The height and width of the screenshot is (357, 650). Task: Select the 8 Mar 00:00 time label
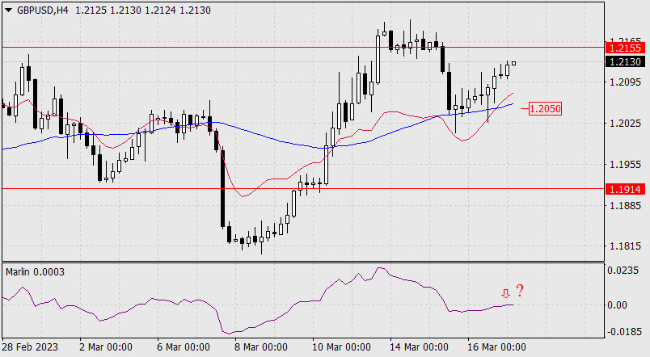pos(262,347)
